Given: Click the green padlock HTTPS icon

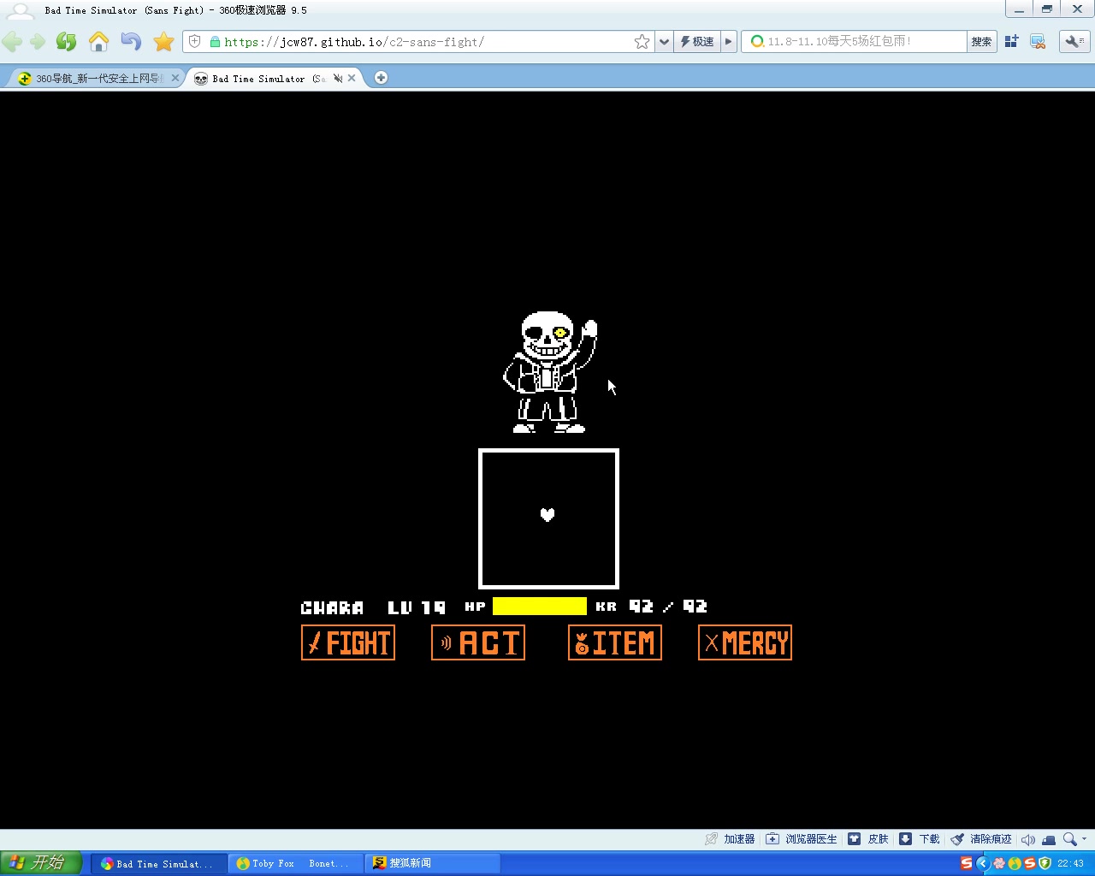Looking at the screenshot, I should tap(215, 42).
